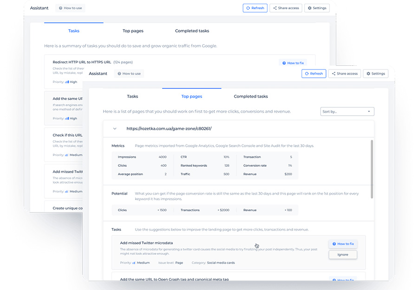Open the rozetka.com.ua game-zone URL

coord(169,129)
